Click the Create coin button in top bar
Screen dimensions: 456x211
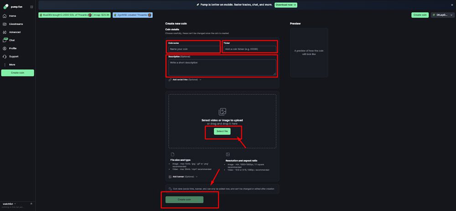tap(420, 15)
